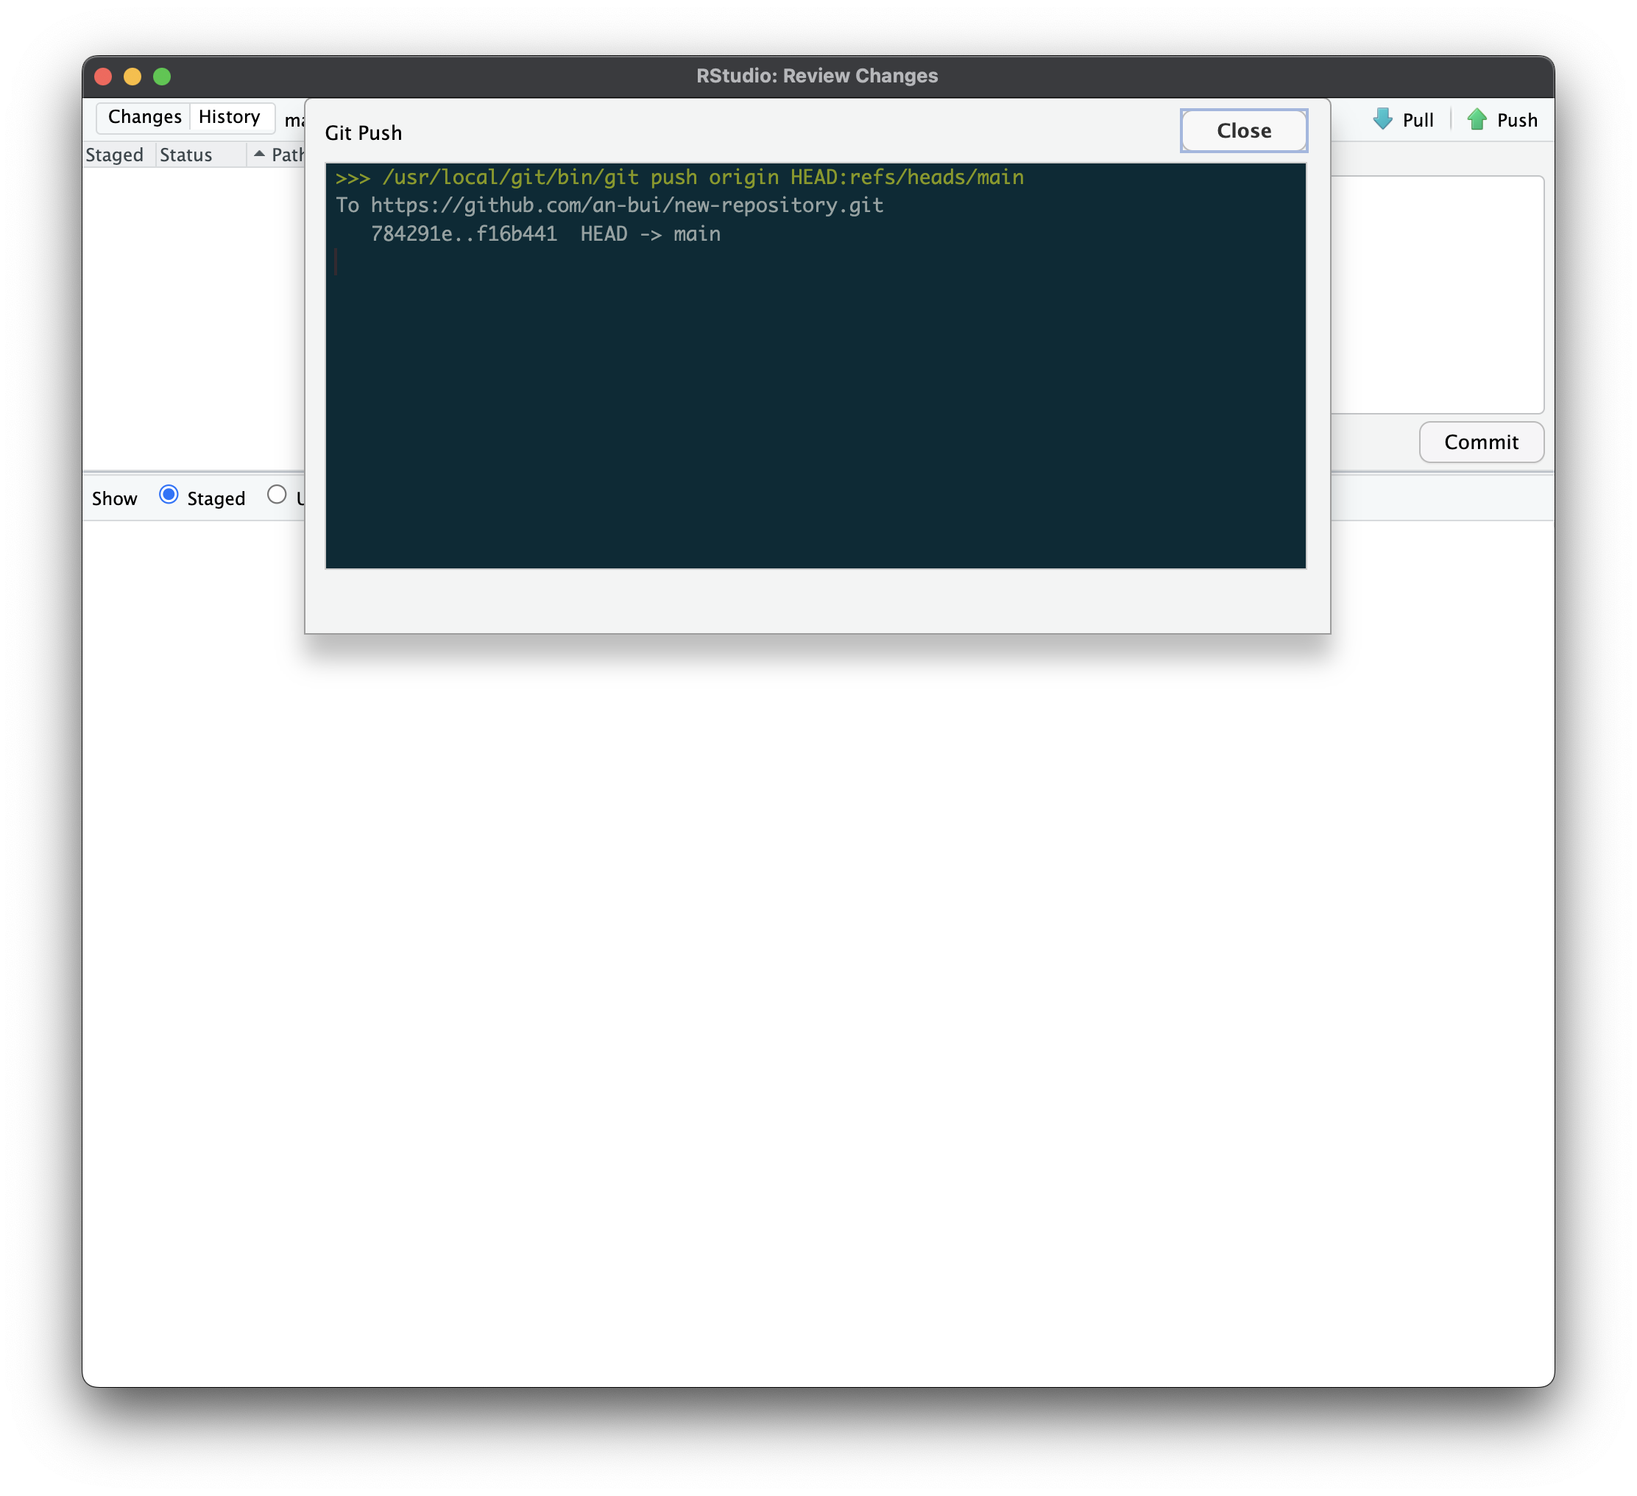Click the Staged column header
Image resolution: width=1637 pixels, height=1496 pixels.
click(115, 155)
